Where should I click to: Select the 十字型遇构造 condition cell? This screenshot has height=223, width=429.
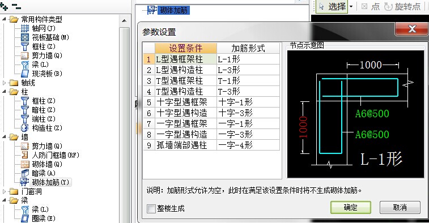point(186,113)
